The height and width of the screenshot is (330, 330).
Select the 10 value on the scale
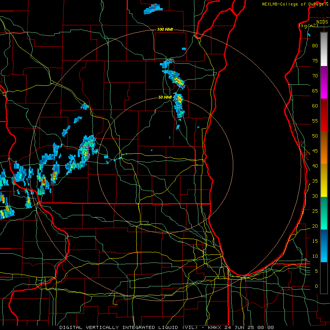point(315,256)
